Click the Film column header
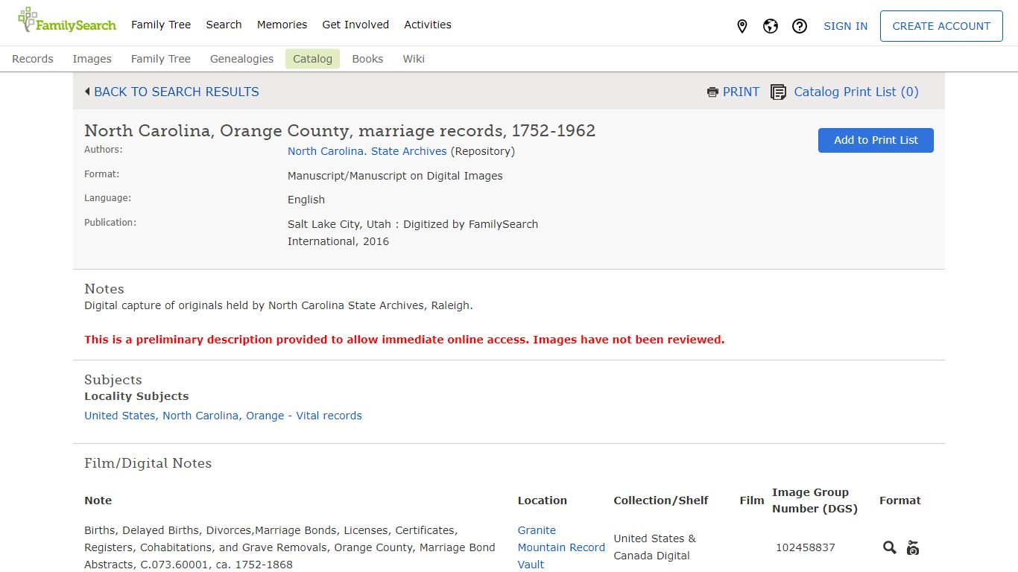Screen dimensions: 1018x572 click(x=752, y=500)
